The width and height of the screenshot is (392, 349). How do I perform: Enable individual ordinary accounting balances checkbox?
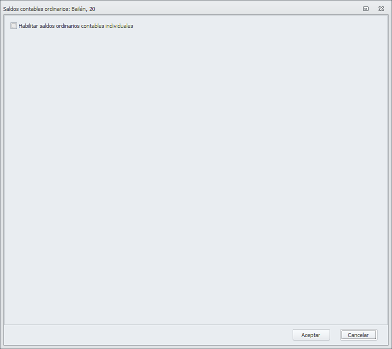tap(14, 26)
